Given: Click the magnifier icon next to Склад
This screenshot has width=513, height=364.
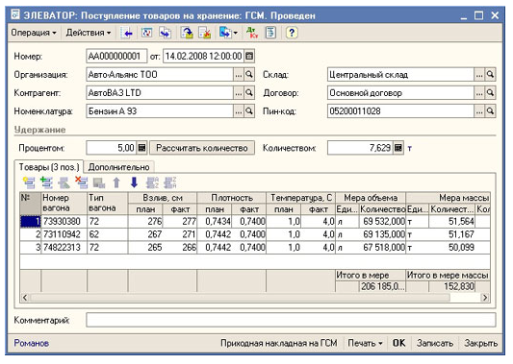Looking at the screenshot, I should point(490,75).
